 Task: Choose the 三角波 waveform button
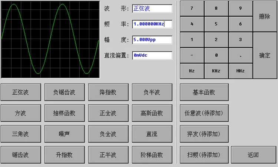[x=21, y=134]
